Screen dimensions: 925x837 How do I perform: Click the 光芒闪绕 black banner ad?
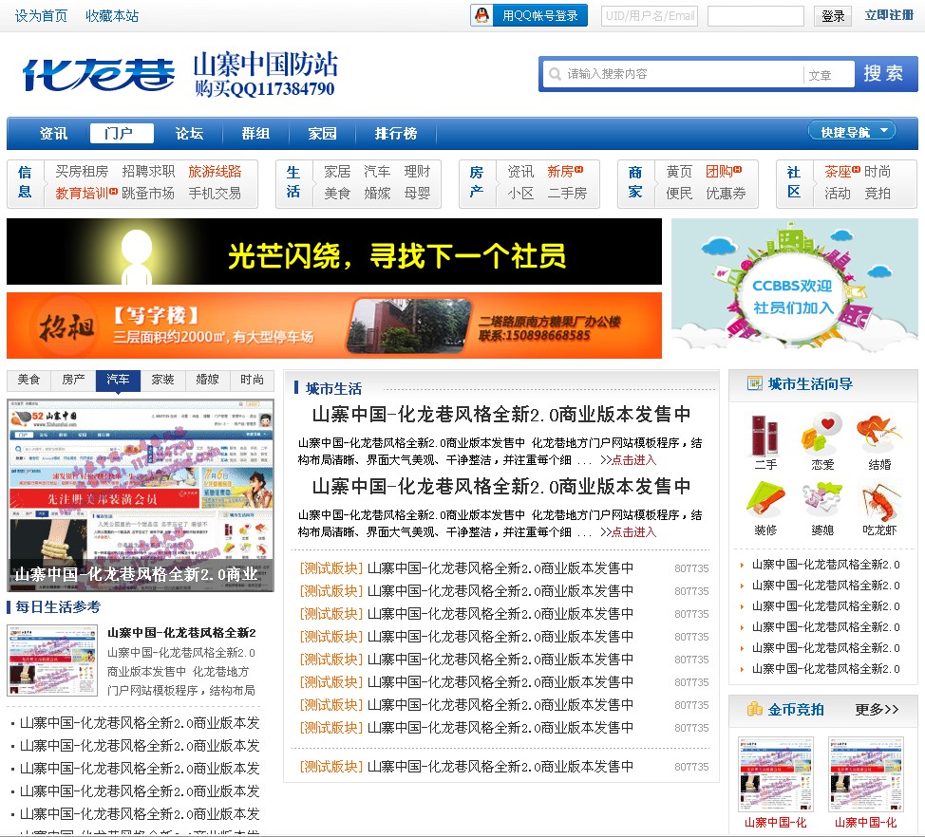(x=334, y=251)
